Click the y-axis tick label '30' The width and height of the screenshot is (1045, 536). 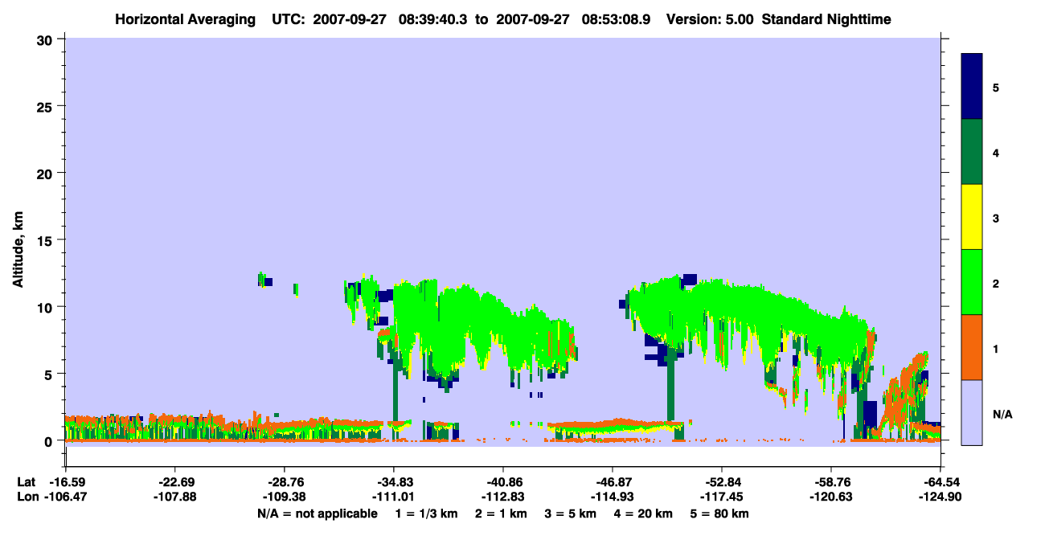point(47,39)
